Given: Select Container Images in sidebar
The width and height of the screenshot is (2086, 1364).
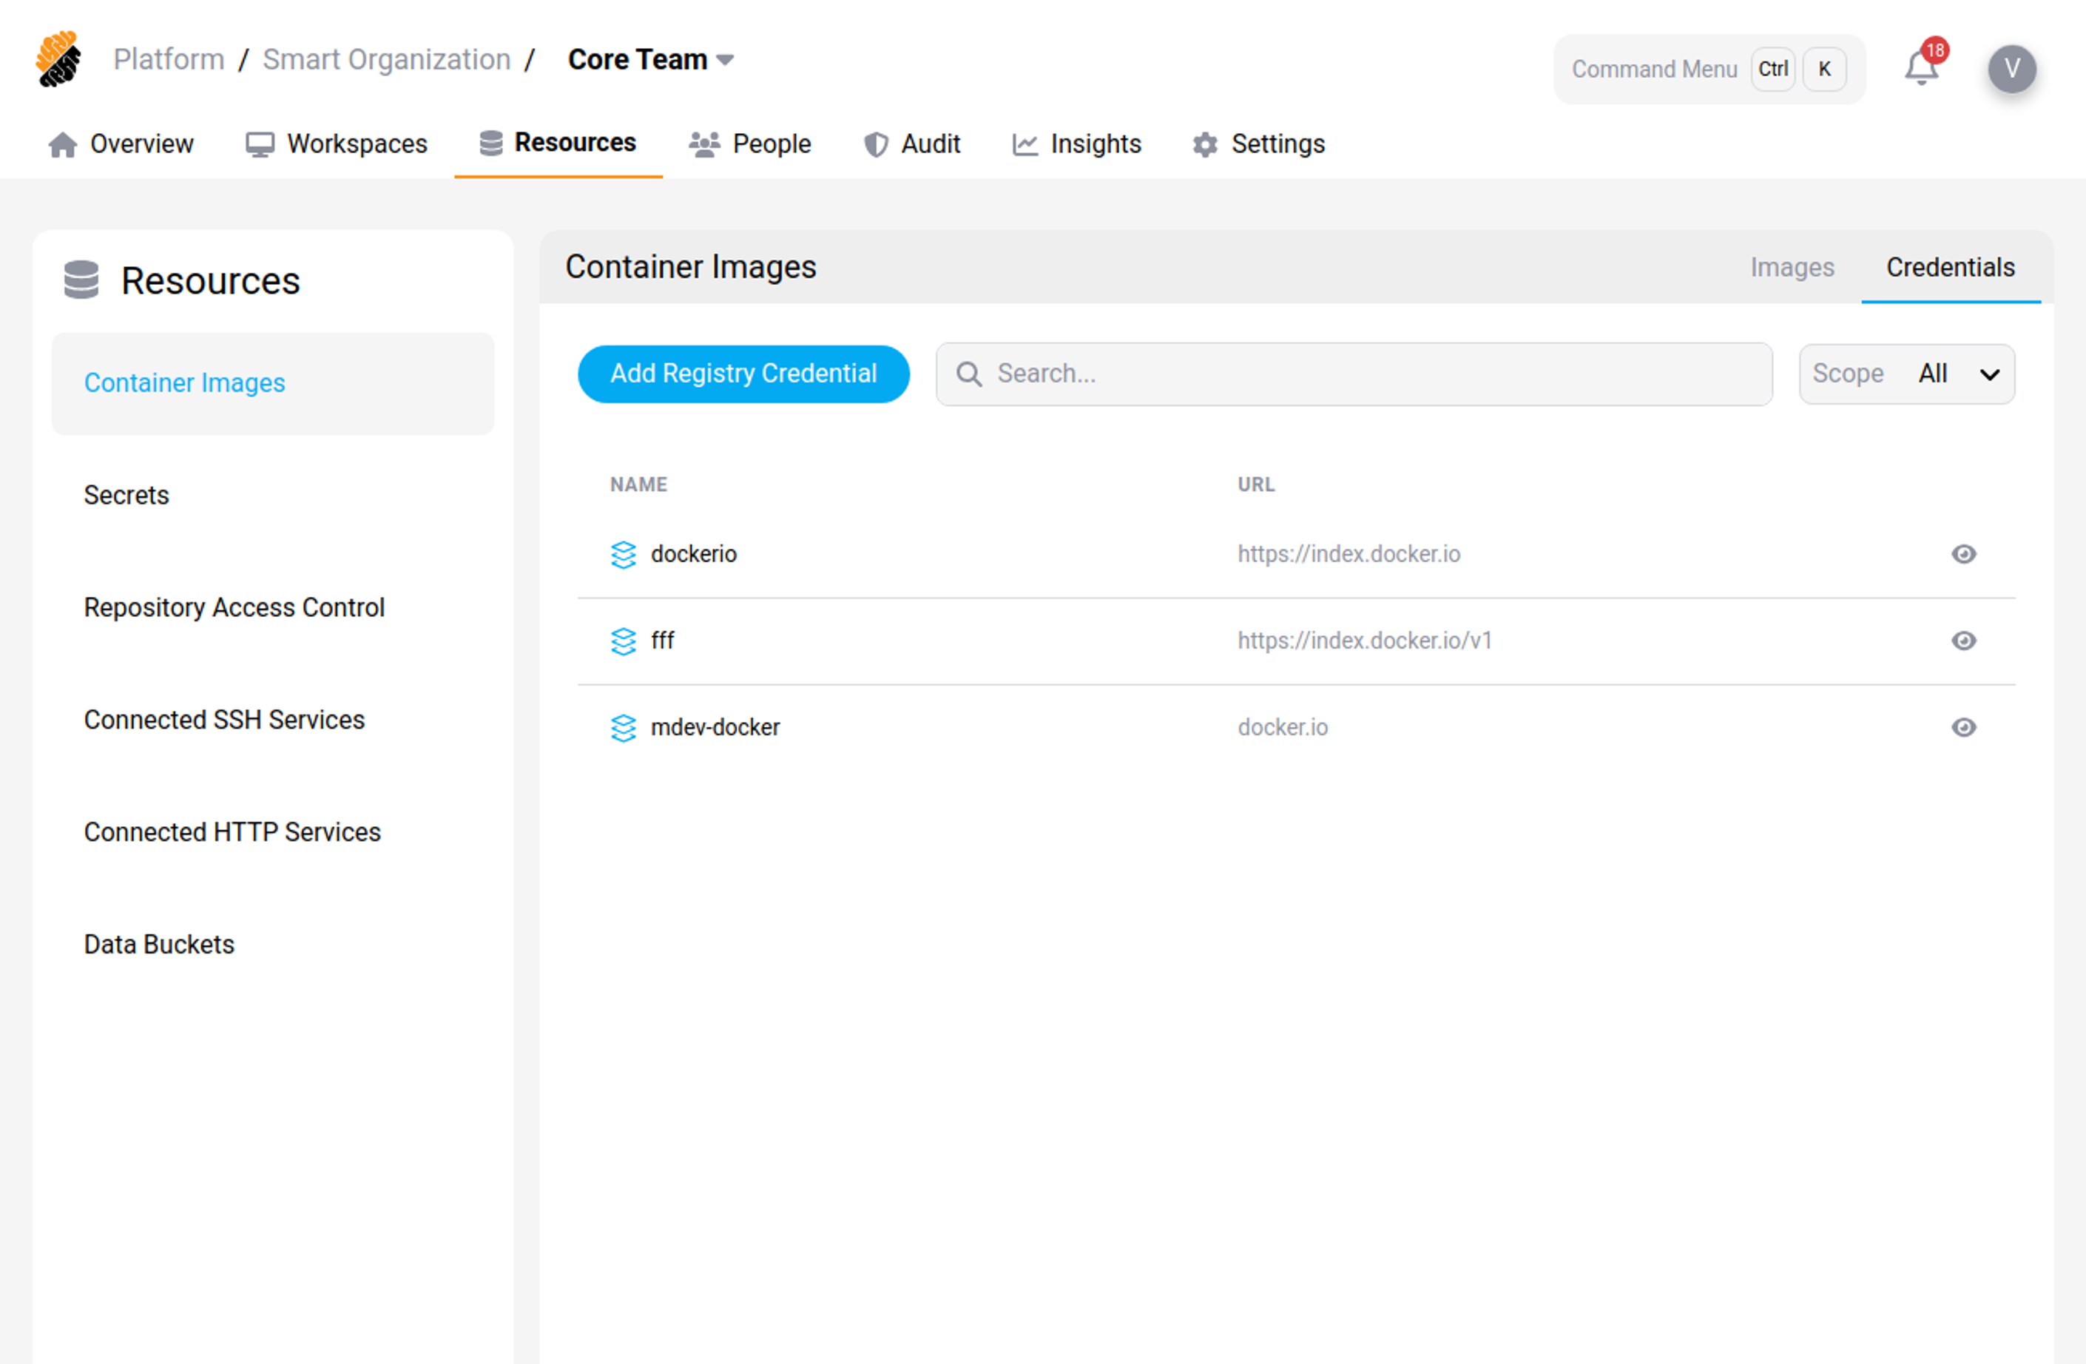Looking at the screenshot, I should 272,384.
